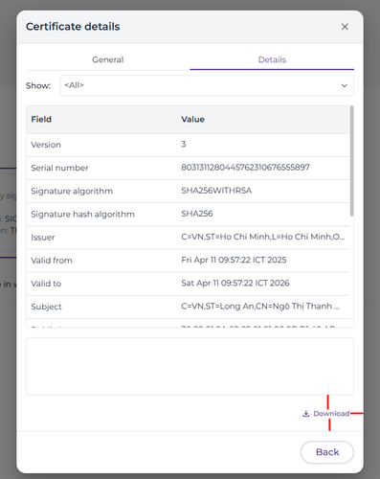Select the Signature algorithm row
This screenshot has width=380, height=479.
189,191
